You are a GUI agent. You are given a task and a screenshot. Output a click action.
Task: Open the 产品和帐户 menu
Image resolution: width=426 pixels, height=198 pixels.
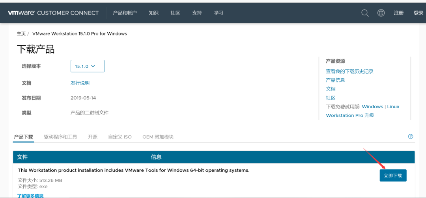click(125, 13)
